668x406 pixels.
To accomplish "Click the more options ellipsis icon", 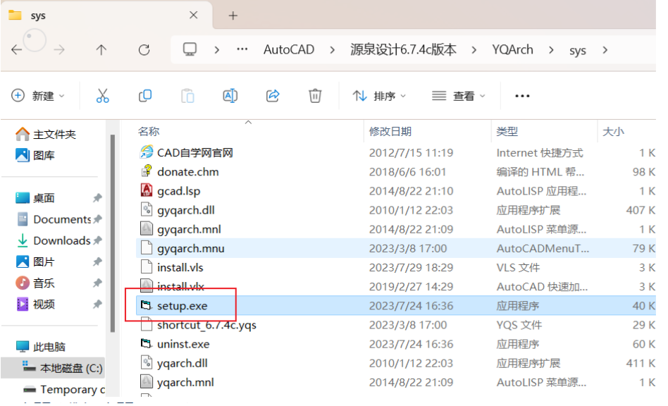I will 521,95.
